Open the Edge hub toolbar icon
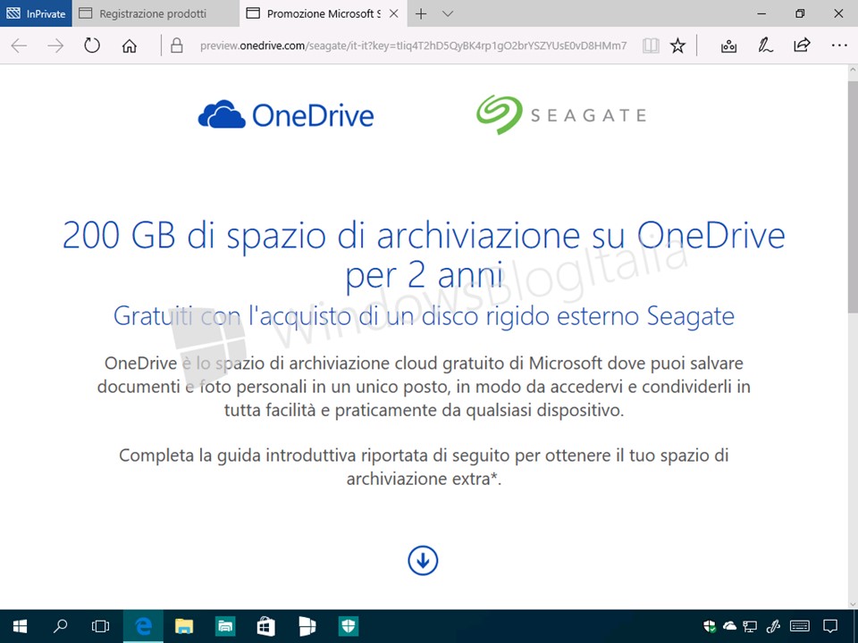 coord(728,46)
